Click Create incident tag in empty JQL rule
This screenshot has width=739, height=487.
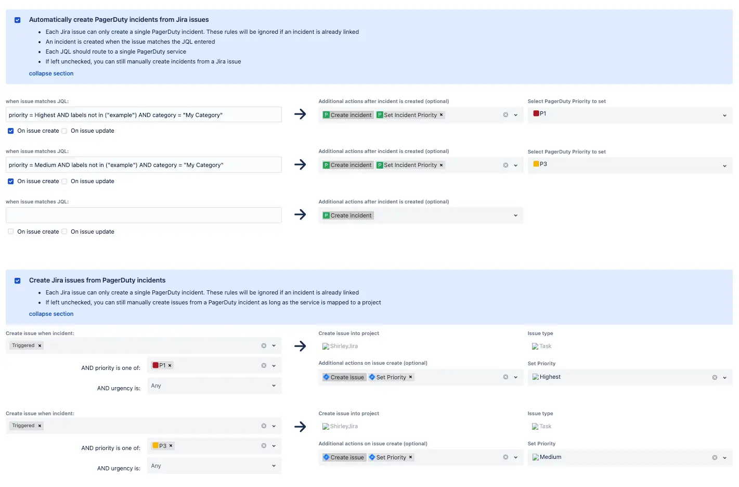(348, 215)
